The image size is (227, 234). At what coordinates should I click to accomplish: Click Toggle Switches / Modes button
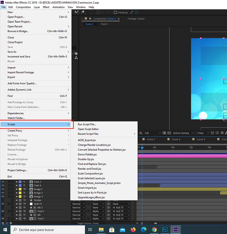(88, 223)
